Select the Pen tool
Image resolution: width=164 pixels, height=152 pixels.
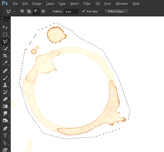click(x=5, y=128)
